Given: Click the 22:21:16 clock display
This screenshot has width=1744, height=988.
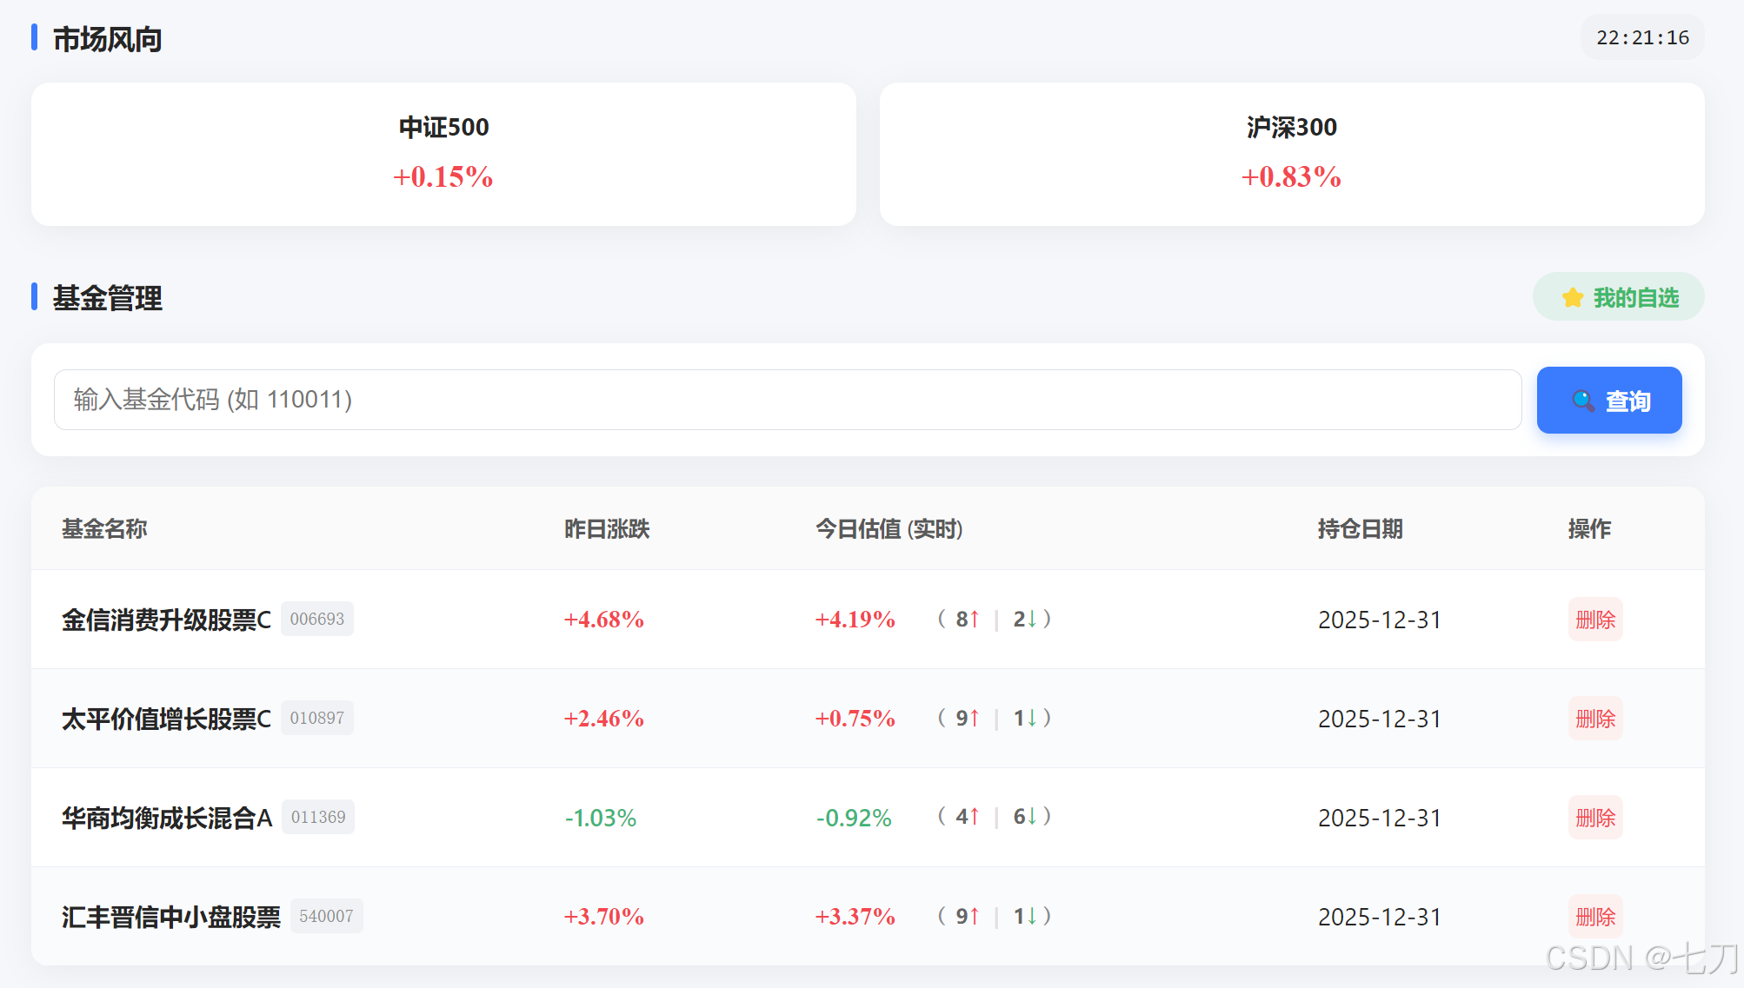Looking at the screenshot, I should 1641,37.
